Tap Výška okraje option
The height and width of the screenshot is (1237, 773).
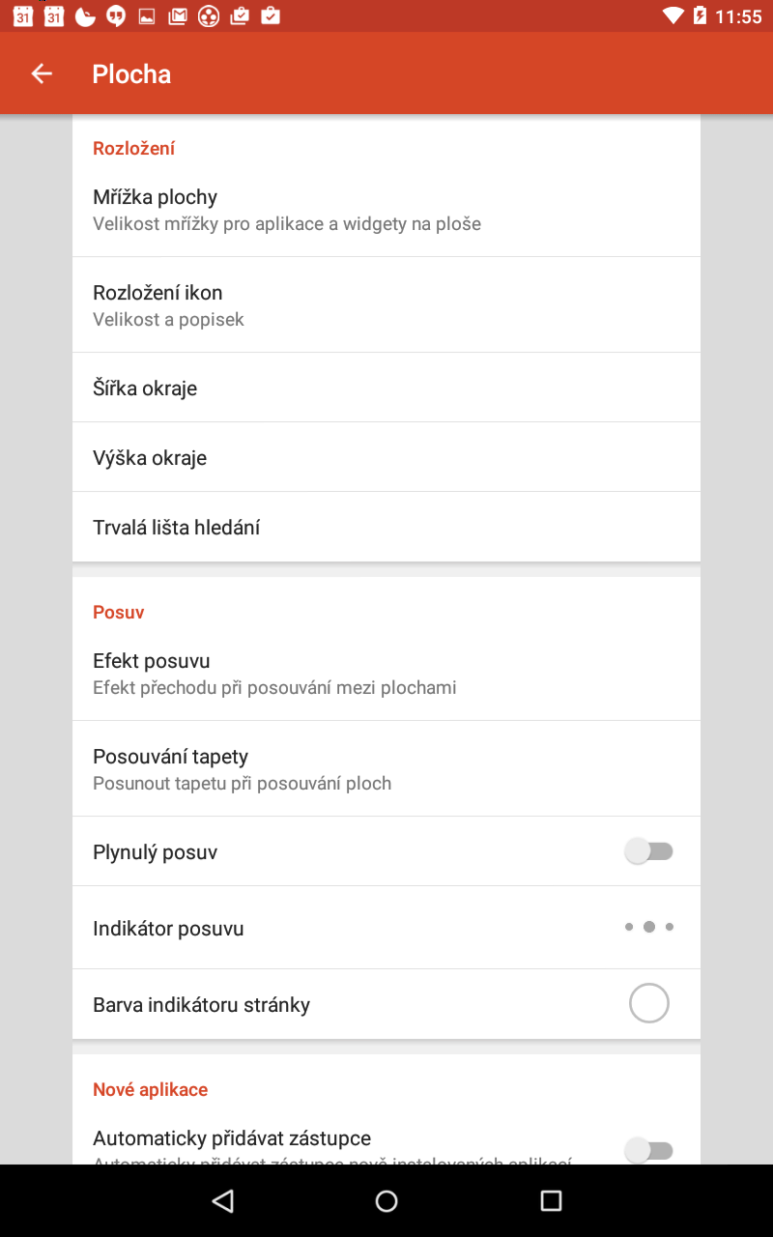(x=386, y=457)
